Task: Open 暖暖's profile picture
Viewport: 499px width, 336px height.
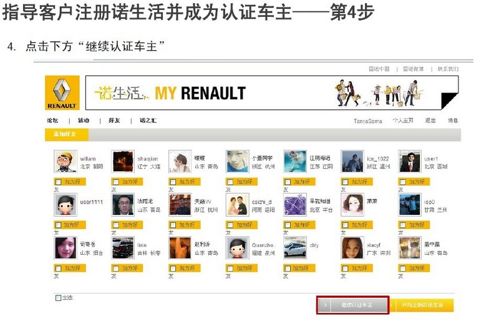Action: pos(180,161)
